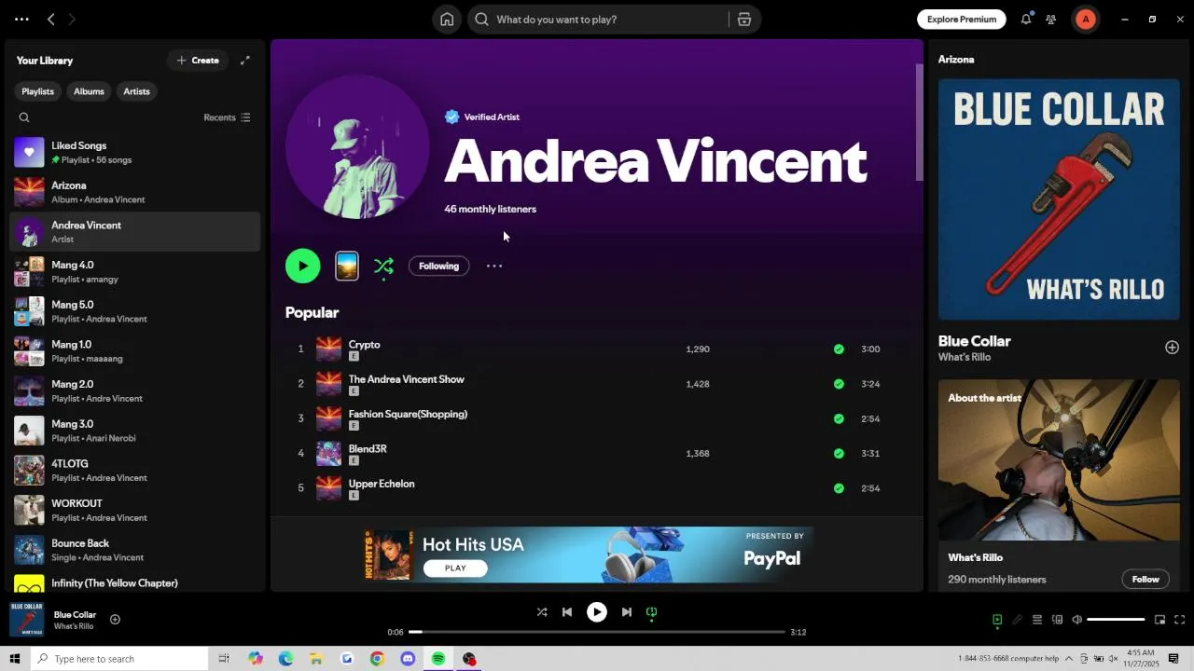Click the Following button
The width and height of the screenshot is (1194, 671).
tap(438, 267)
